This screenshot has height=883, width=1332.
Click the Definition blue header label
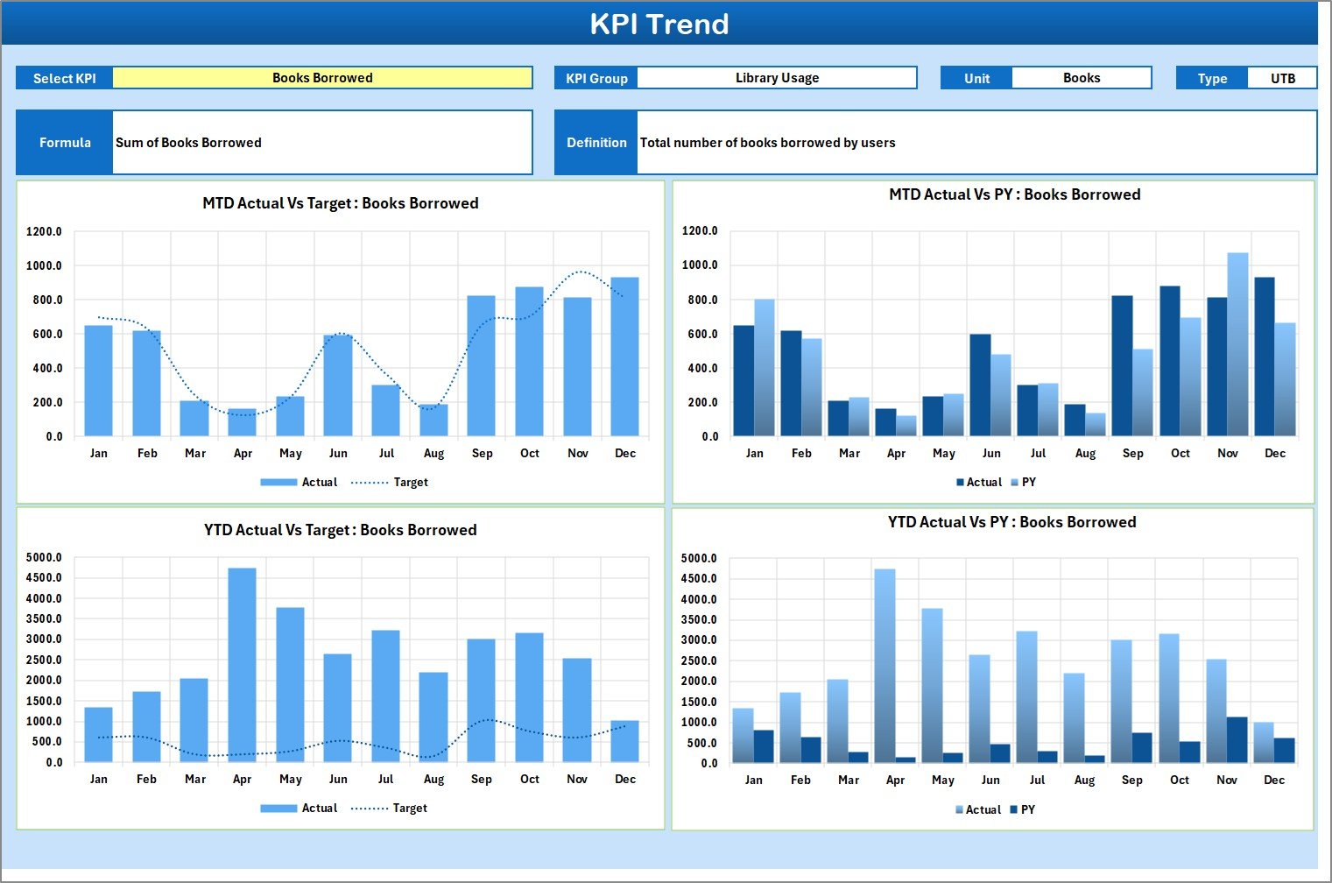tap(596, 142)
